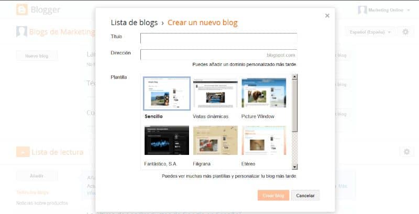Click the Dirección input field
This screenshot has height=214, width=419.
point(218,55)
